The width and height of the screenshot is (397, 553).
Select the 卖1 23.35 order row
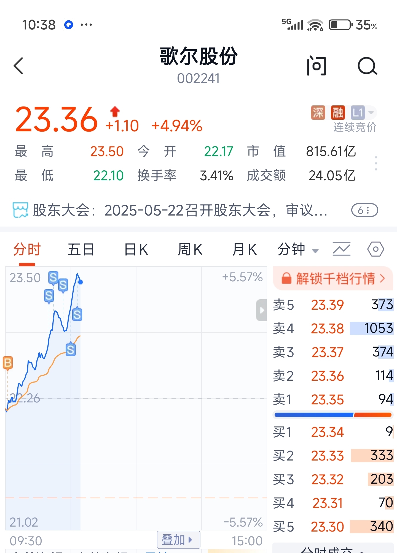333,399
